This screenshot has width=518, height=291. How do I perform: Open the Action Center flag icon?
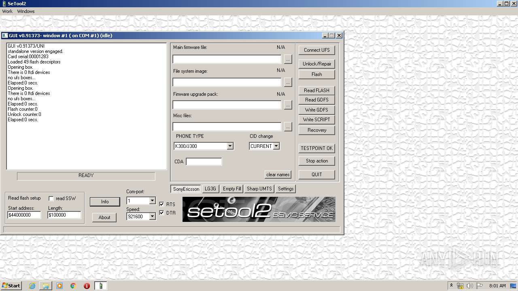[480, 286]
